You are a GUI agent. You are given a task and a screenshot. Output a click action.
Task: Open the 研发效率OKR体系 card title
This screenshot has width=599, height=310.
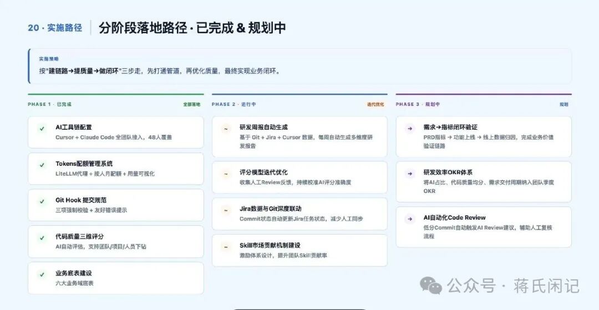point(448,172)
